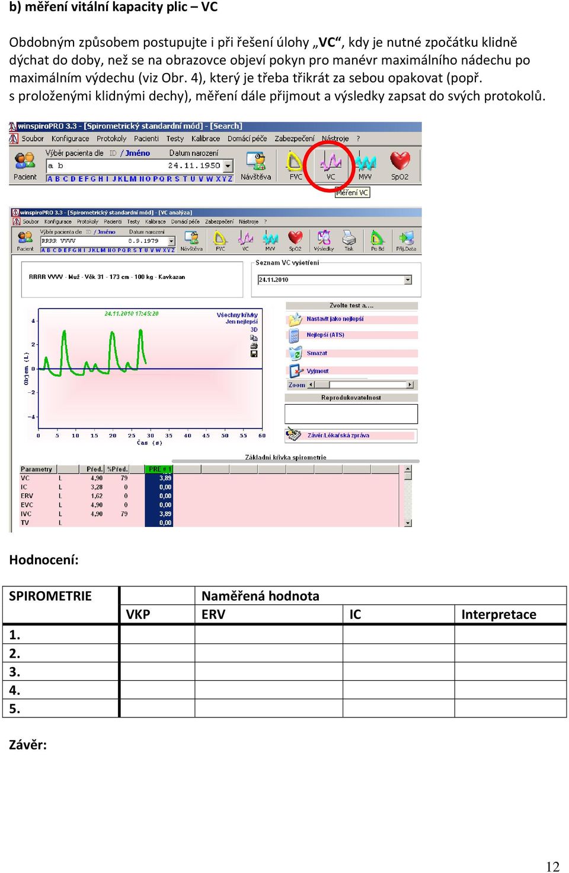Click the 3,28 predicted value in the IC row
Image resolution: width=569 pixels, height=873 pixels.
coord(97,487)
